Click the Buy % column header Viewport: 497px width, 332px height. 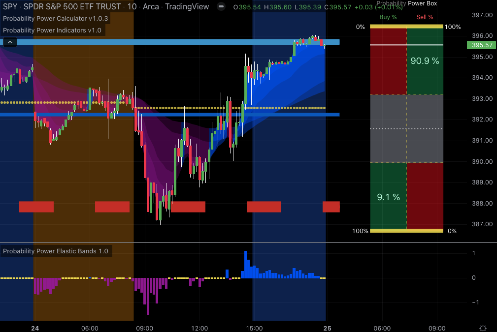click(388, 17)
